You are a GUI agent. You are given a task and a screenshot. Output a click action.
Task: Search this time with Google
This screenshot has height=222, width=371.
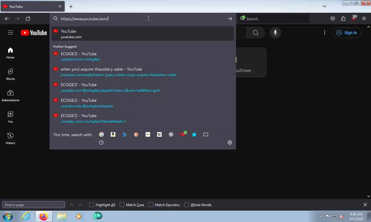click(101, 134)
